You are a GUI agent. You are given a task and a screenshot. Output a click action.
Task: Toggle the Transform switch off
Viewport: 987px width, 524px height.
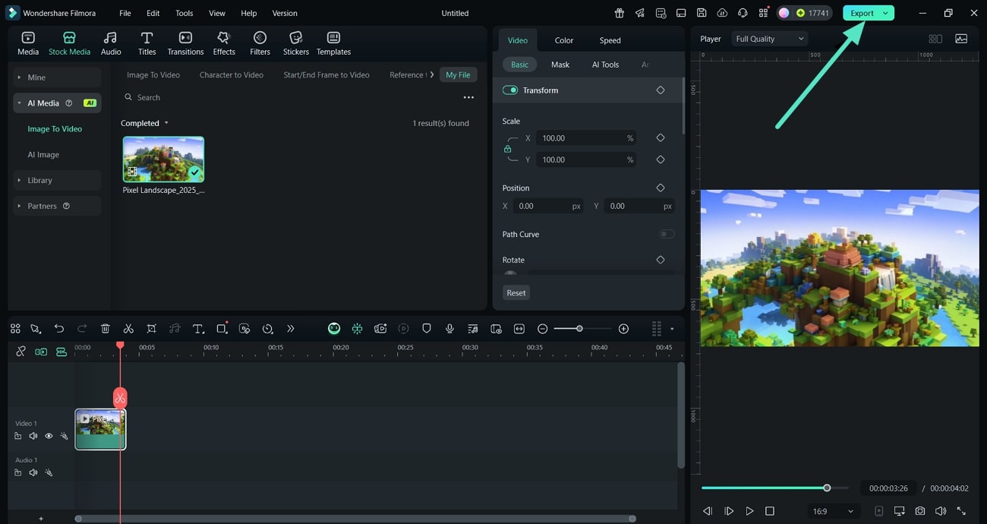pyautogui.click(x=510, y=90)
